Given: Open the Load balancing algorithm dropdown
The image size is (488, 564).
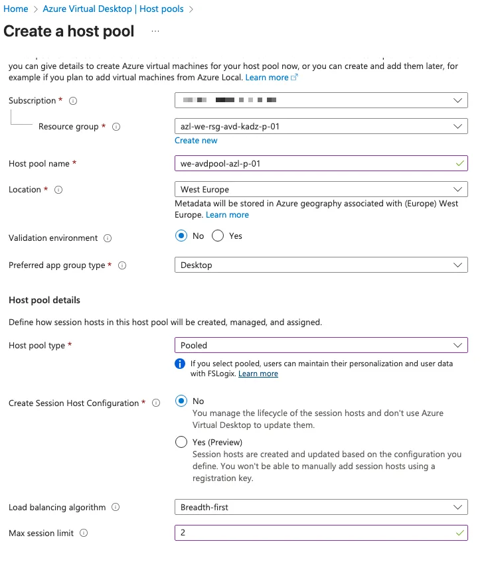Looking at the screenshot, I should [x=321, y=507].
